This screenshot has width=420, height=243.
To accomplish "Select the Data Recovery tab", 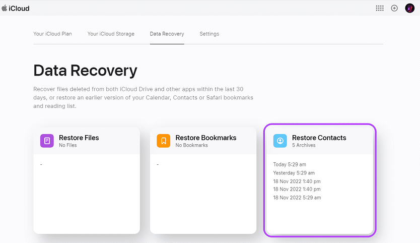I will (167, 34).
